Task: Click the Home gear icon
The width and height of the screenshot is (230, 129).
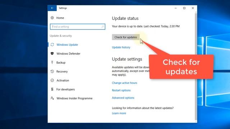Action: click(52, 18)
